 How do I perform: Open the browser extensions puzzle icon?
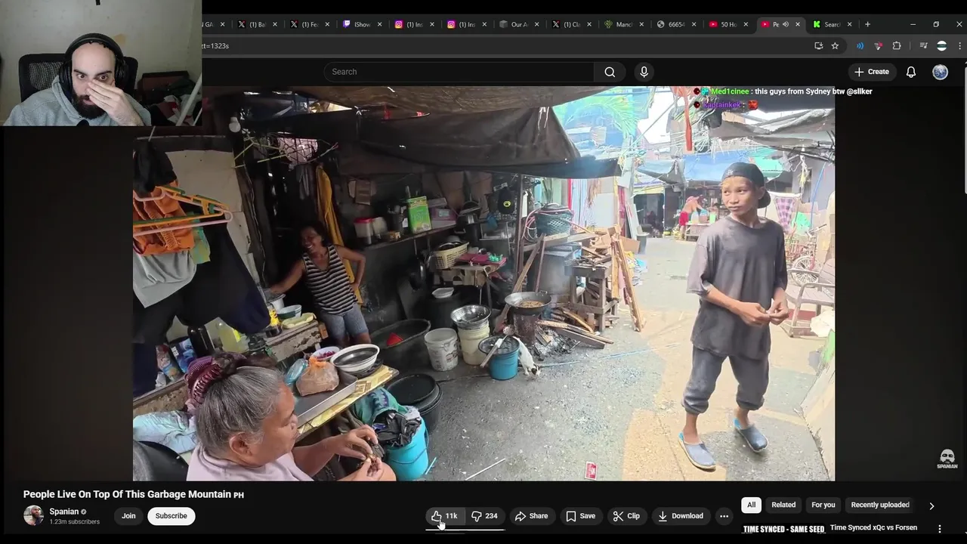click(x=897, y=46)
